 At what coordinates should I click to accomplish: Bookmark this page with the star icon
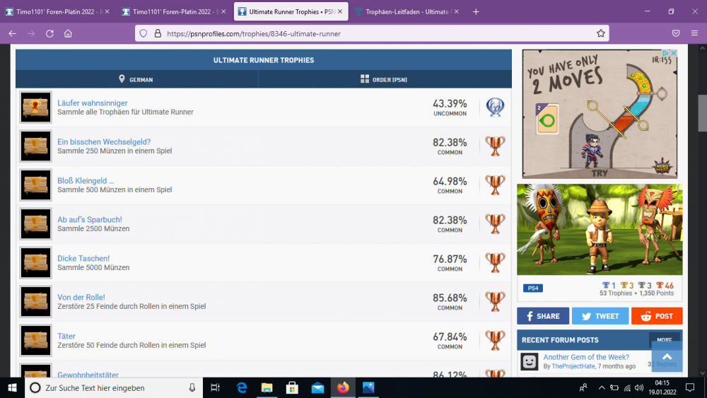(600, 33)
